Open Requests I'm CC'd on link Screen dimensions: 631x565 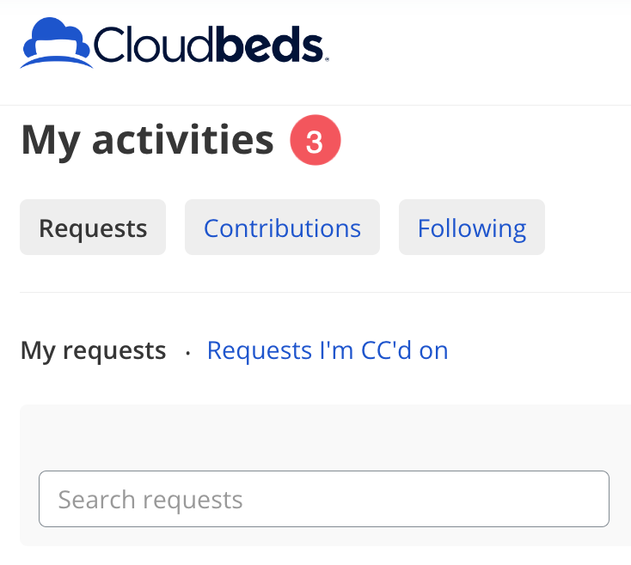pyautogui.click(x=328, y=350)
